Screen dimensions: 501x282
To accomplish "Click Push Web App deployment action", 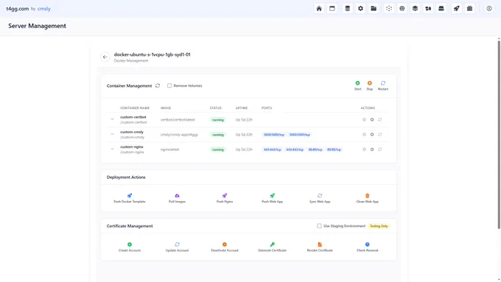I will click(x=272, y=198).
